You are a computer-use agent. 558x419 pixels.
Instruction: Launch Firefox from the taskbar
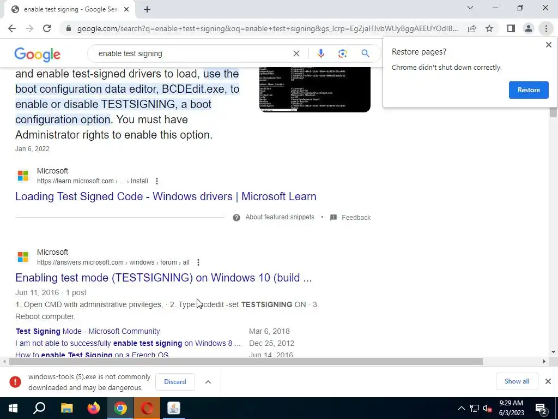coord(94,408)
